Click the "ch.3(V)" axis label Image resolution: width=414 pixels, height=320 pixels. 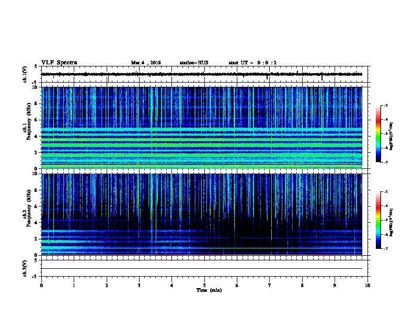(x=25, y=268)
